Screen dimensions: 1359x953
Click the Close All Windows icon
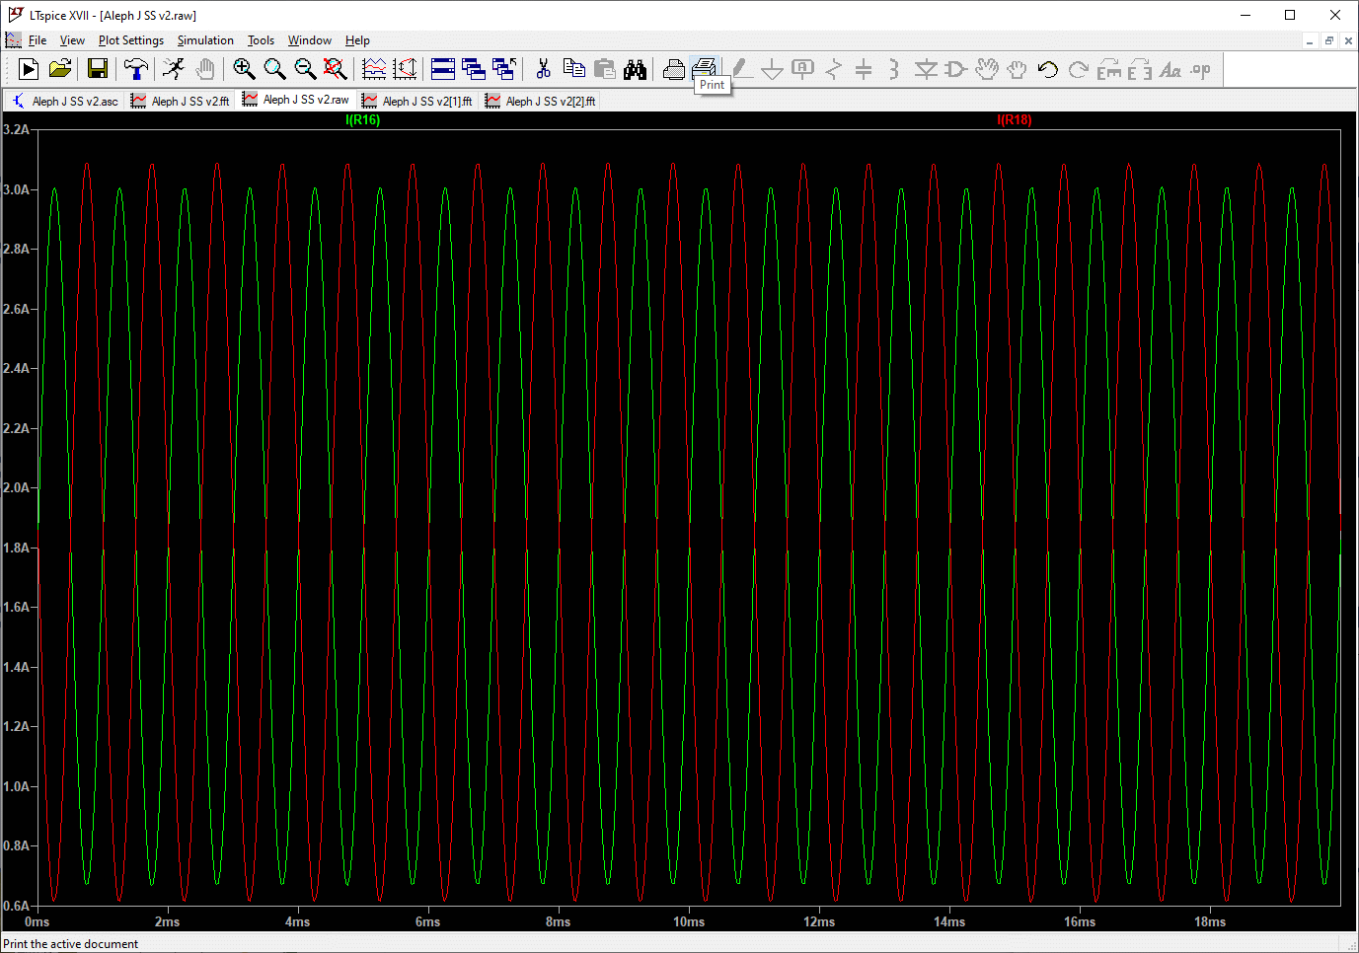[x=504, y=69]
